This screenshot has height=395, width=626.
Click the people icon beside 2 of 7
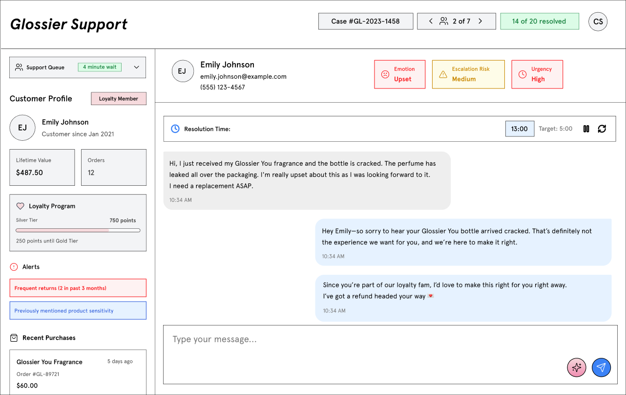click(x=444, y=21)
